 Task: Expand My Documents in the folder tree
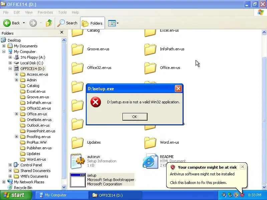(4, 46)
